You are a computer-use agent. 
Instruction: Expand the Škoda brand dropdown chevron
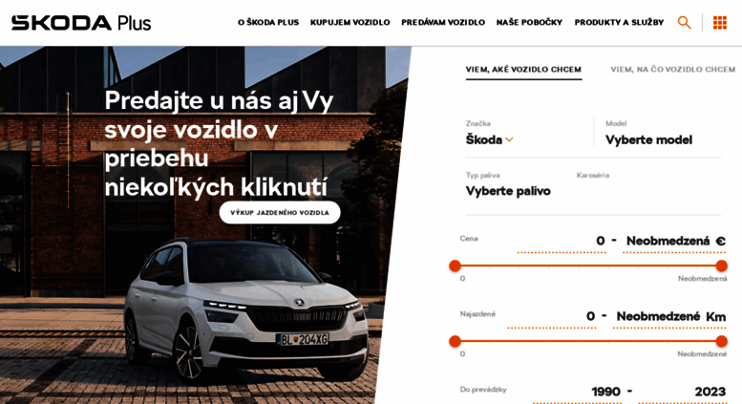click(509, 139)
